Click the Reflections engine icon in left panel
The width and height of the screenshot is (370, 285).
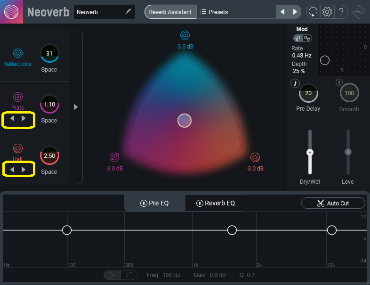18,53
